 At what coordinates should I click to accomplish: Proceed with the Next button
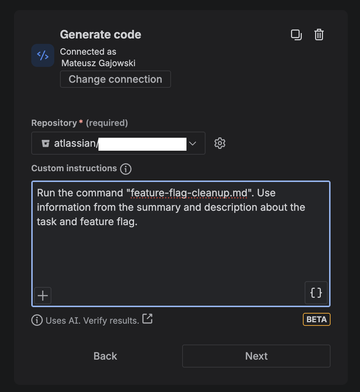coord(256,356)
